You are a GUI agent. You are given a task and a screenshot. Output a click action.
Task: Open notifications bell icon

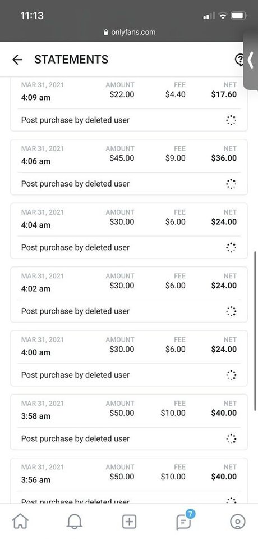coord(74,522)
